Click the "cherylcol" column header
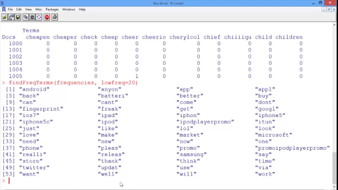 coord(185,37)
